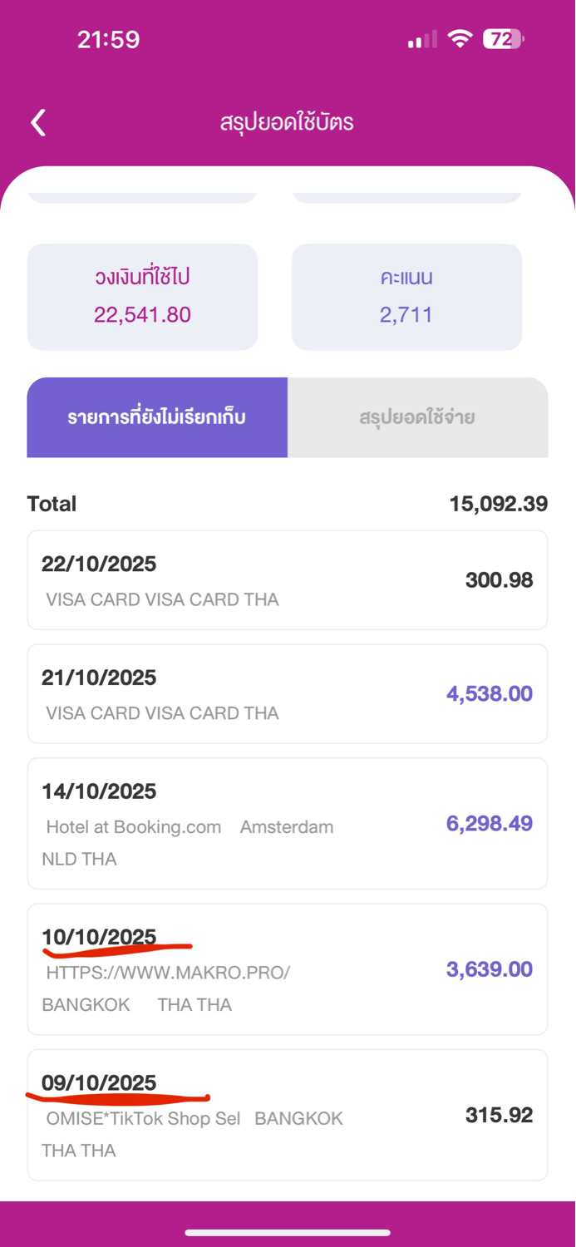Tap the 21:59 clock in status bar
The height and width of the screenshot is (1247, 576).
(108, 40)
